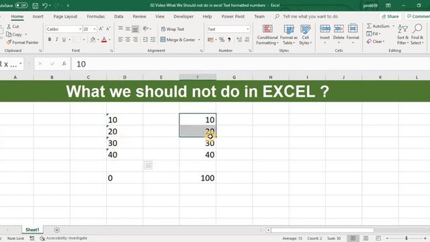Apply Comma Style
430x242 pixels.
click(x=229, y=40)
